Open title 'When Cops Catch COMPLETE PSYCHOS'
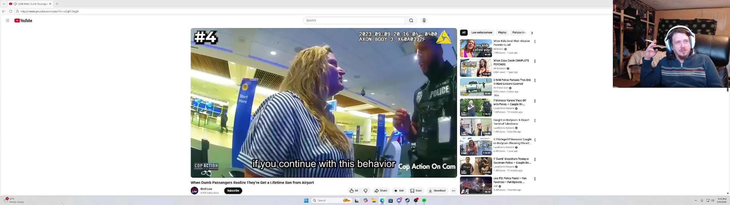This screenshot has height=205, width=730. (511, 62)
